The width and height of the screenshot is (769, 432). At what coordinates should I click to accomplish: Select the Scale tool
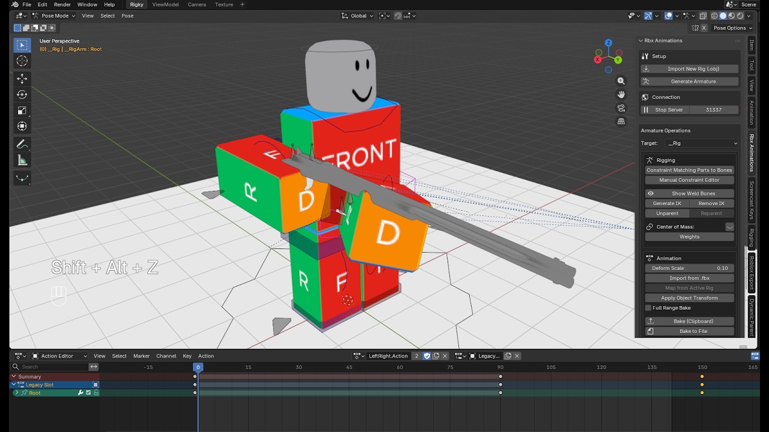22,110
